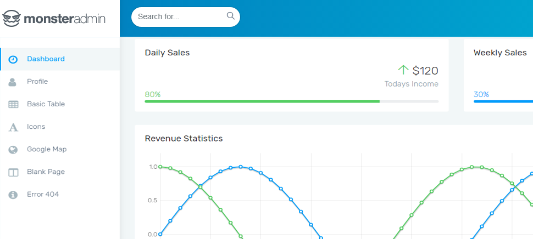This screenshot has width=533, height=239.
Task: Open the Basic Table page
Action: (60, 104)
